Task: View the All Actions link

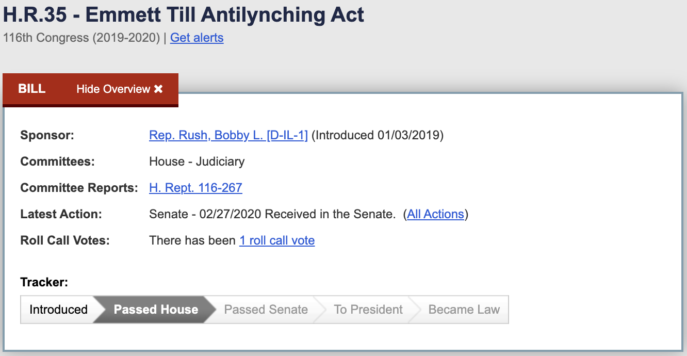Action: click(435, 214)
